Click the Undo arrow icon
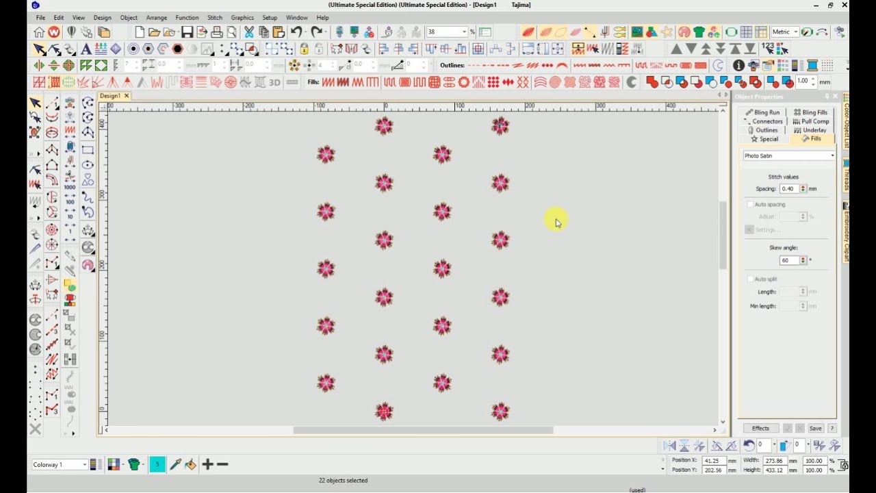 (x=296, y=32)
